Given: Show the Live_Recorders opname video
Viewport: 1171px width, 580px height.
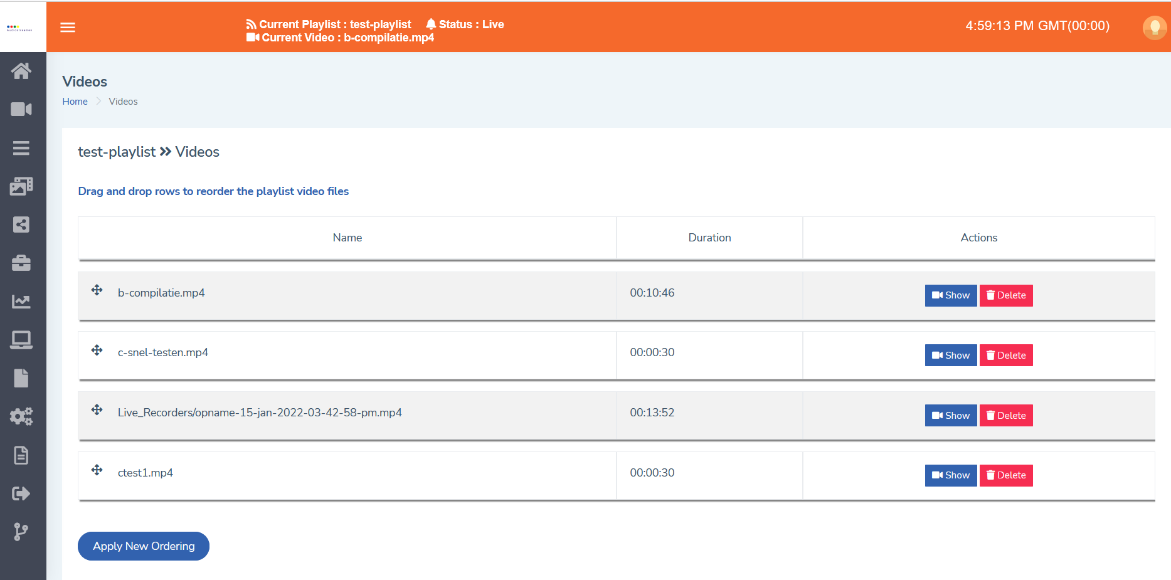Looking at the screenshot, I should [x=950, y=416].
